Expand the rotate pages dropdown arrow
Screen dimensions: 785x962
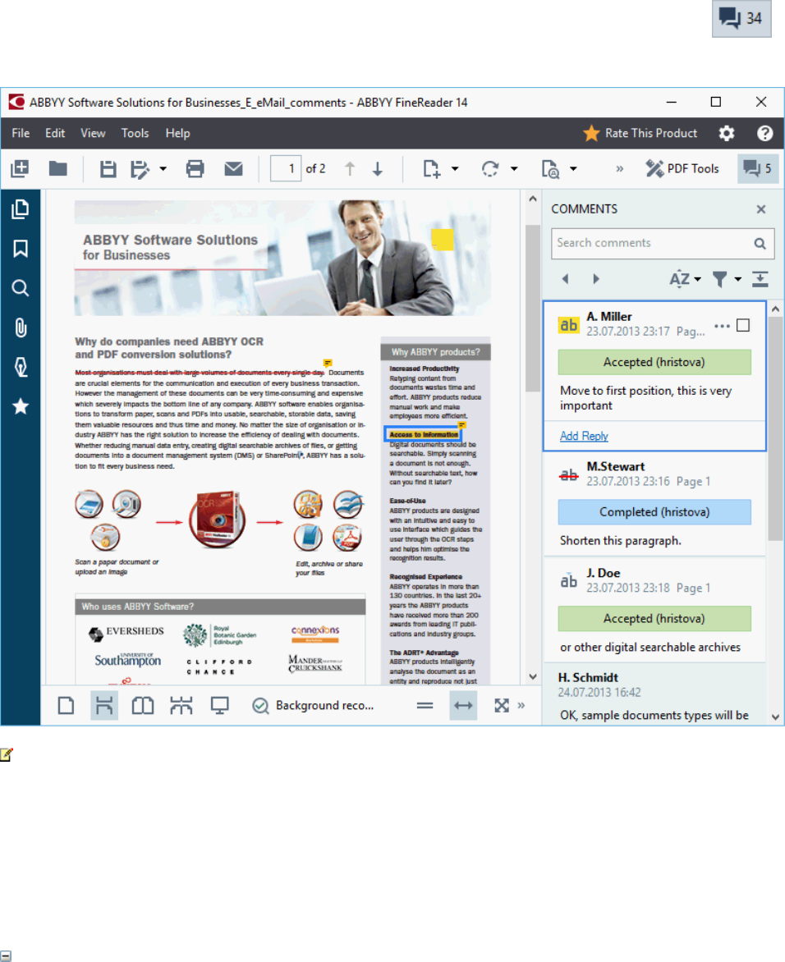514,169
